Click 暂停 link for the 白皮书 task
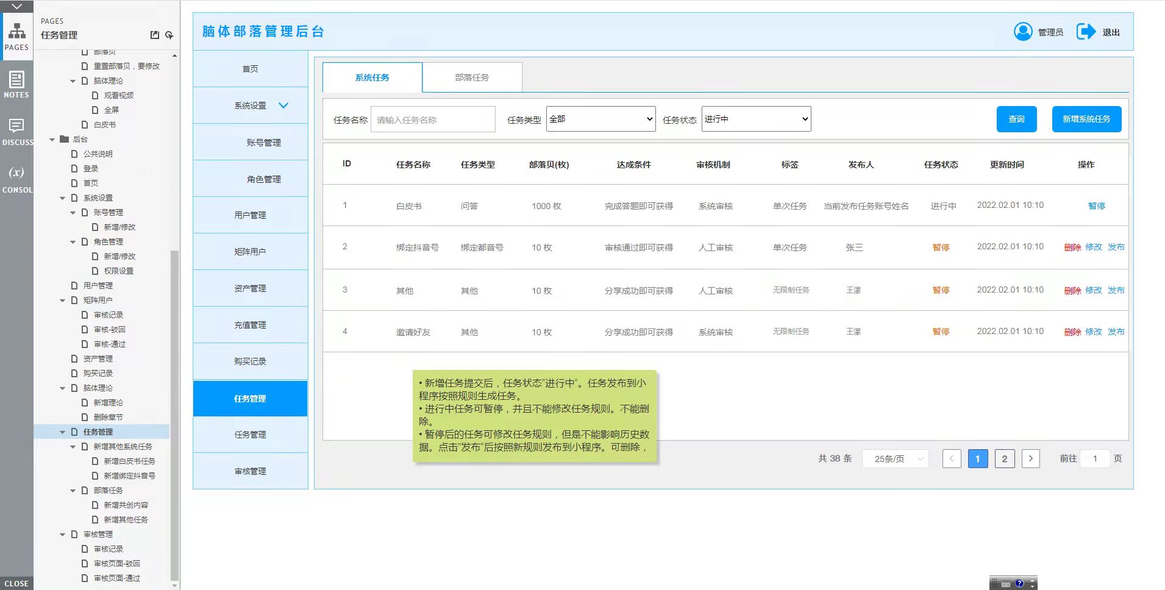 tap(1096, 206)
